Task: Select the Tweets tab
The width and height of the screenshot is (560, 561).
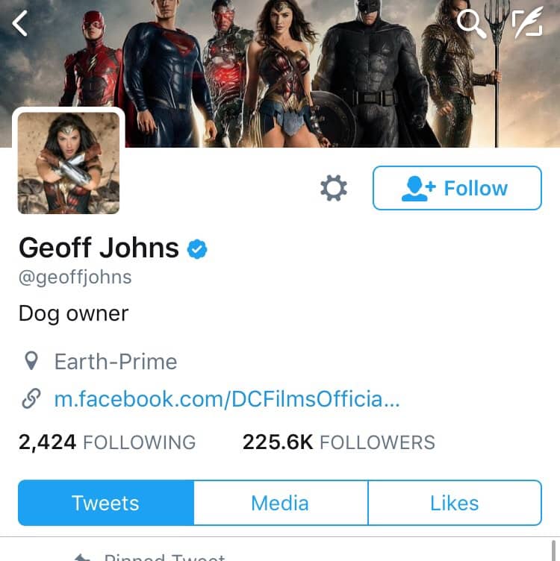Action: 105,503
